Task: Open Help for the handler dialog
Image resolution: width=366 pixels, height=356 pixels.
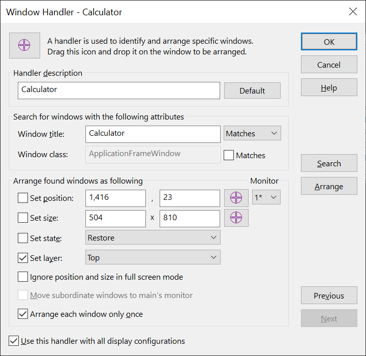Action: click(329, 87)
